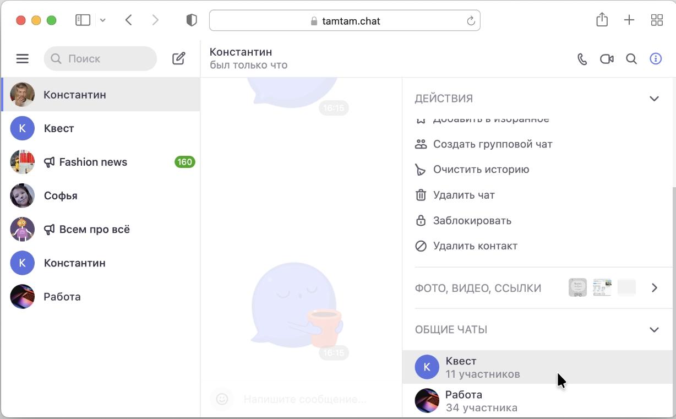This screenshot has width=676, height=419.
Task: Collapse the ДЕЙСТВИЯ section
Action: coord(654,99)
